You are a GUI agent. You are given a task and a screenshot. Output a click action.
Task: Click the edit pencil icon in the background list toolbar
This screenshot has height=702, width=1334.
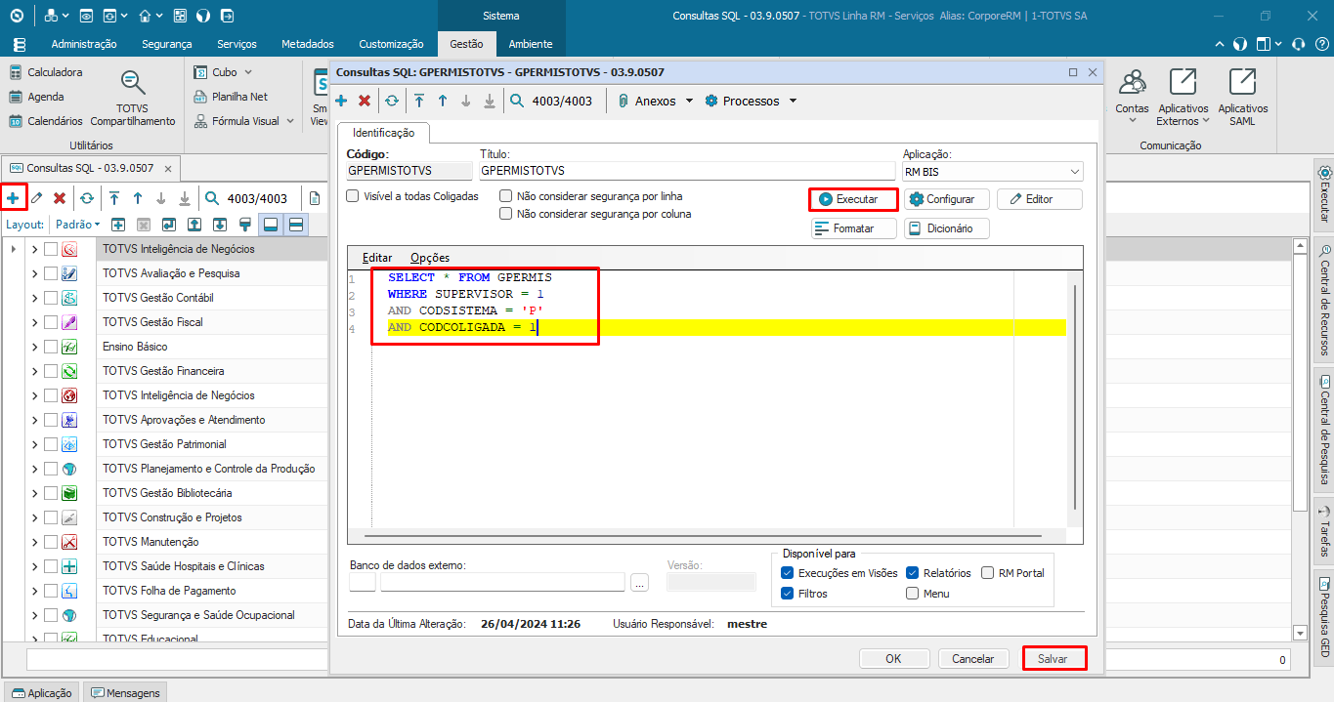[x=36, y=198]
